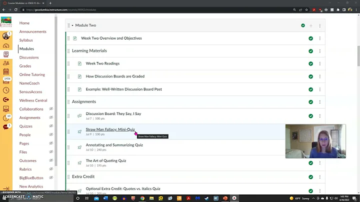Open options for Example: Well-Written Discussion Board Post
This screenshot has width=360, height=202.
[320, 89]
